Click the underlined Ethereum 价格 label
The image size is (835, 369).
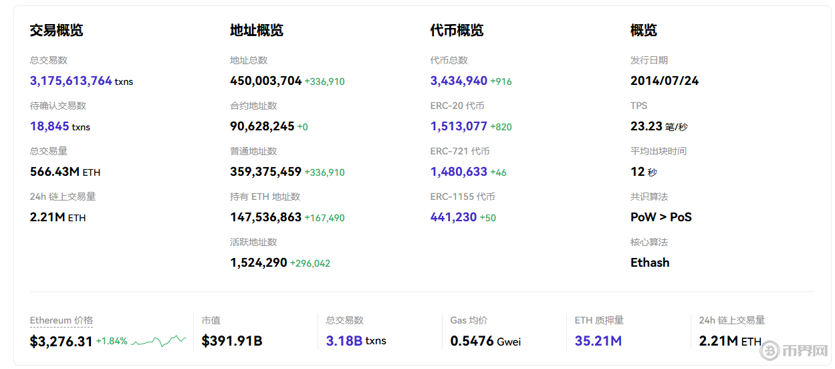pyautogui.click(x=62, y=320)
